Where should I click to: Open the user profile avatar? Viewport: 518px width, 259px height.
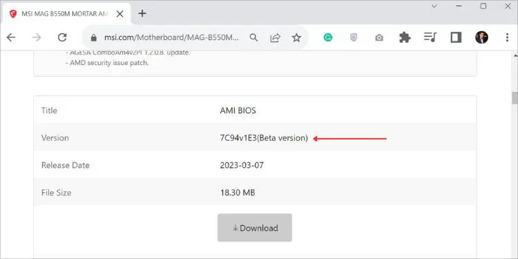coord(481,38)
